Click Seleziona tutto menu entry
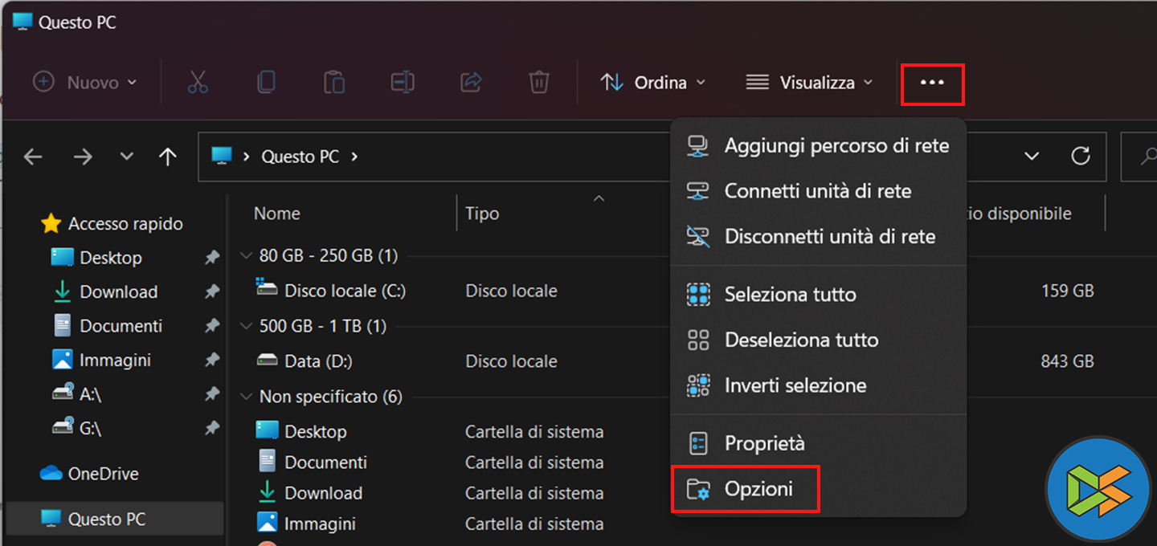Screen dimensions: 1157x546 pyautogui.click(x=790, y=295)
